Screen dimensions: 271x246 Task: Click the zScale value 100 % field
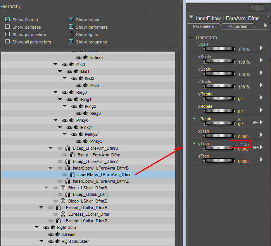[244, 87]
